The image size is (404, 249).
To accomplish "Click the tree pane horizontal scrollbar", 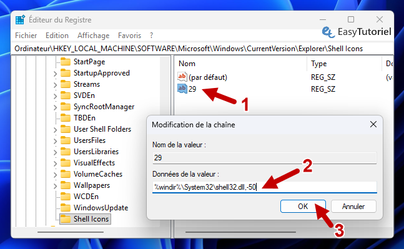I will pos(71,232).
